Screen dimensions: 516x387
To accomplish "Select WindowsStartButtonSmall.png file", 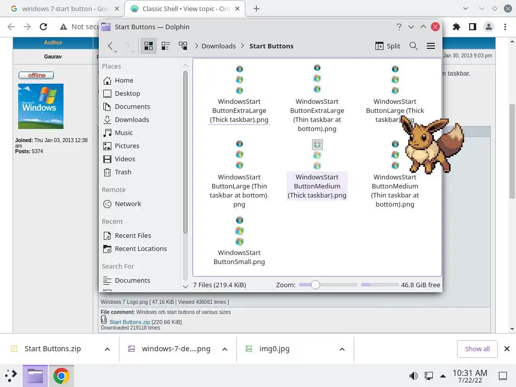I will pyautogui.click(x=239, y=240).
